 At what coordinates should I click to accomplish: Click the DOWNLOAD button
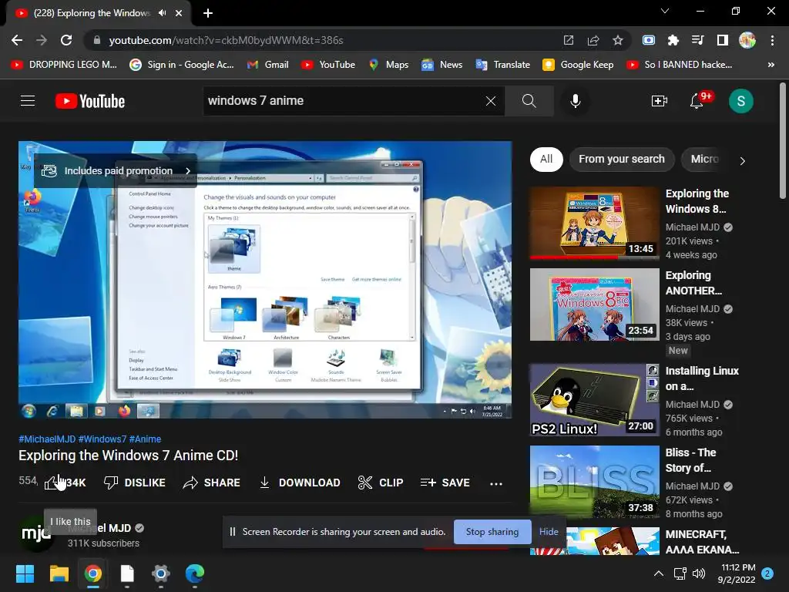(x=300, y=483)
